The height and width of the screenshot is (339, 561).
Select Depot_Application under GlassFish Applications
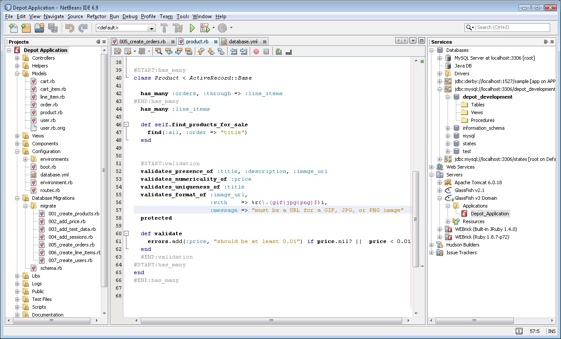click(x=490, y=214)
